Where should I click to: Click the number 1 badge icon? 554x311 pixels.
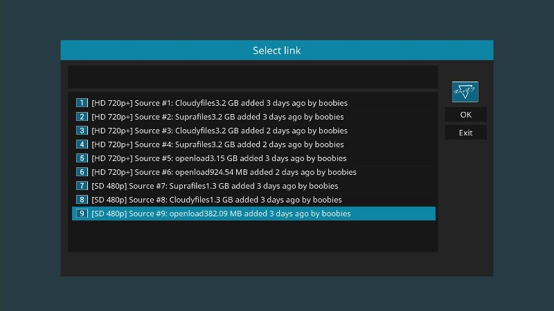pyautogui.click(x=82, y=103)
